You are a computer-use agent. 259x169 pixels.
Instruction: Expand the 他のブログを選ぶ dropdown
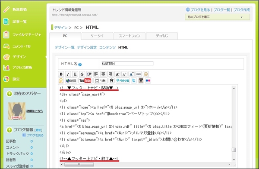click(217, 17)
